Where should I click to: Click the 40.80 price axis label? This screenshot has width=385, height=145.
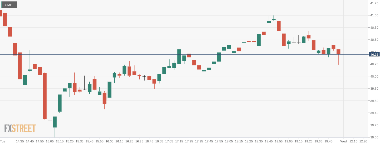pyautogui.click(x=374, y=28)
